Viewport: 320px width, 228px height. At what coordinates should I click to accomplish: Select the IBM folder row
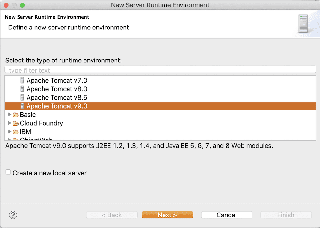(160, 132)
